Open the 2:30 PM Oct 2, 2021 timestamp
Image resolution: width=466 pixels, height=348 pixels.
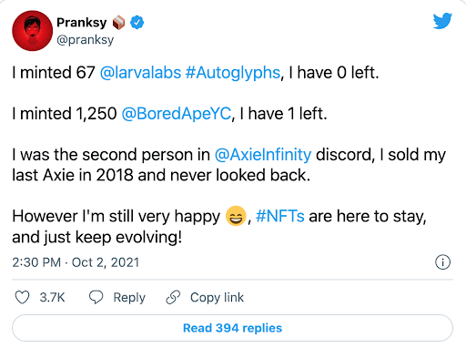76,262
